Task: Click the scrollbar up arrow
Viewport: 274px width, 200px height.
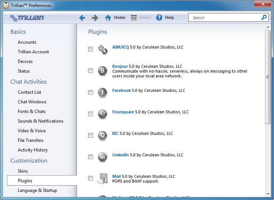Action: click(x=268, y=27)
